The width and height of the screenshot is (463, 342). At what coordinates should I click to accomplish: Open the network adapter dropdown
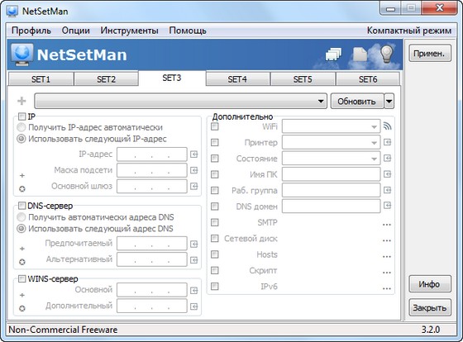(181, 102)
